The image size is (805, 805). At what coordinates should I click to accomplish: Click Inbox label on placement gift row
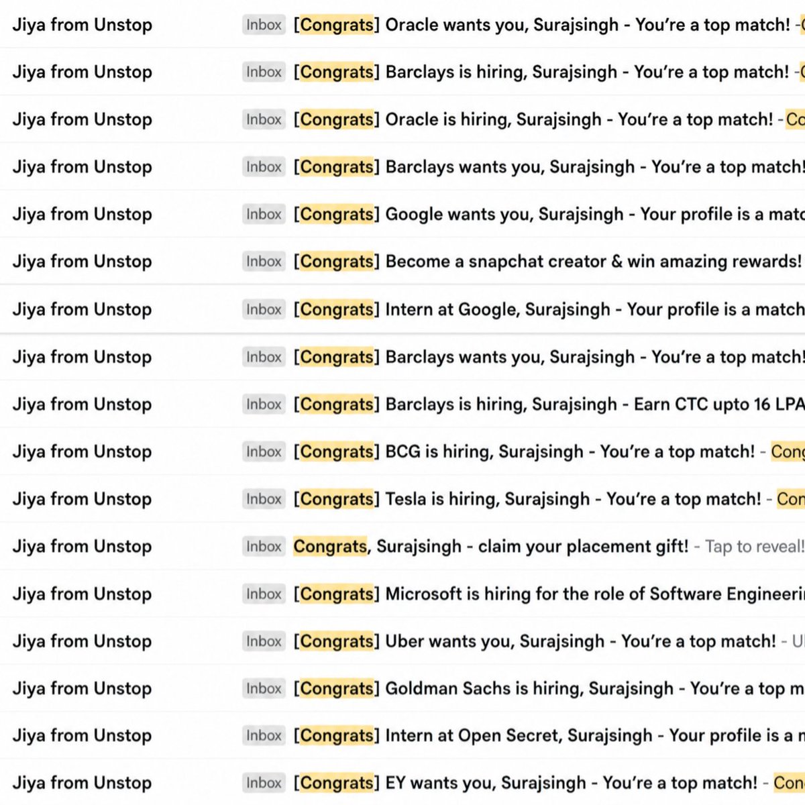(x=264, y=546)
